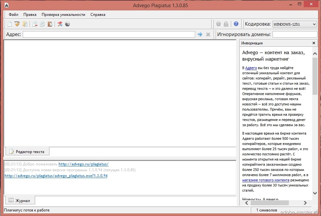Screen dimensions: 321x216
Task: Open the Справка menu
Action: [98, 15]
